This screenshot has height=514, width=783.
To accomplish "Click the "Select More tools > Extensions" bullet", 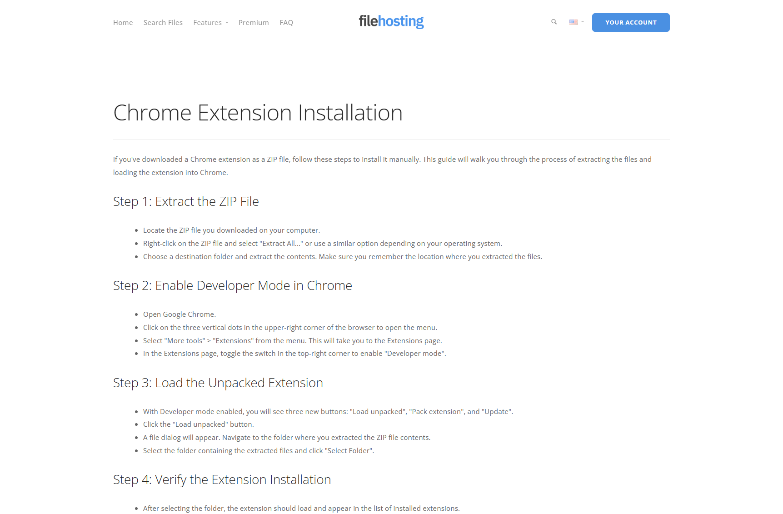I will tap(292, 341).
